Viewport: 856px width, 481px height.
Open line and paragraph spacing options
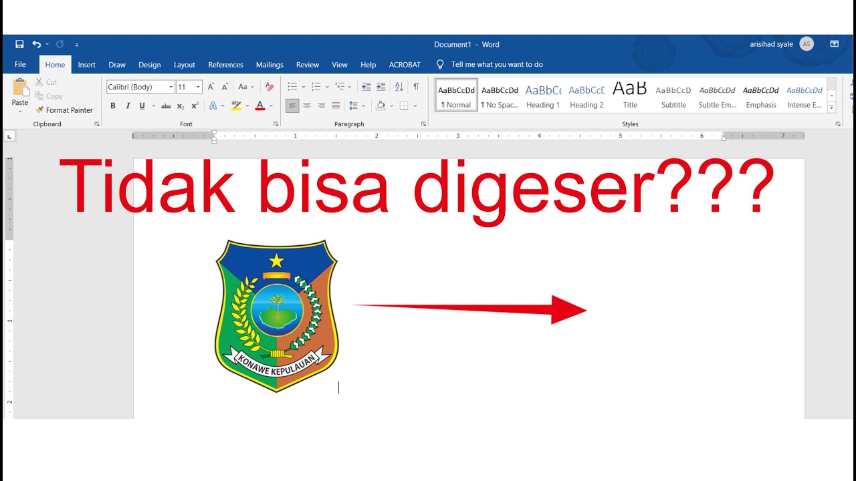(353, 106)
